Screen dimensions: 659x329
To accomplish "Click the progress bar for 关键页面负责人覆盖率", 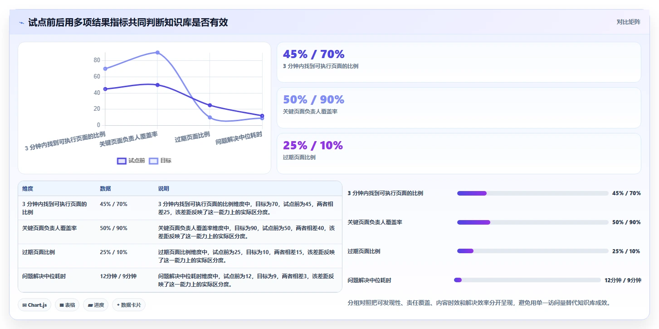I will coord(532,222).
